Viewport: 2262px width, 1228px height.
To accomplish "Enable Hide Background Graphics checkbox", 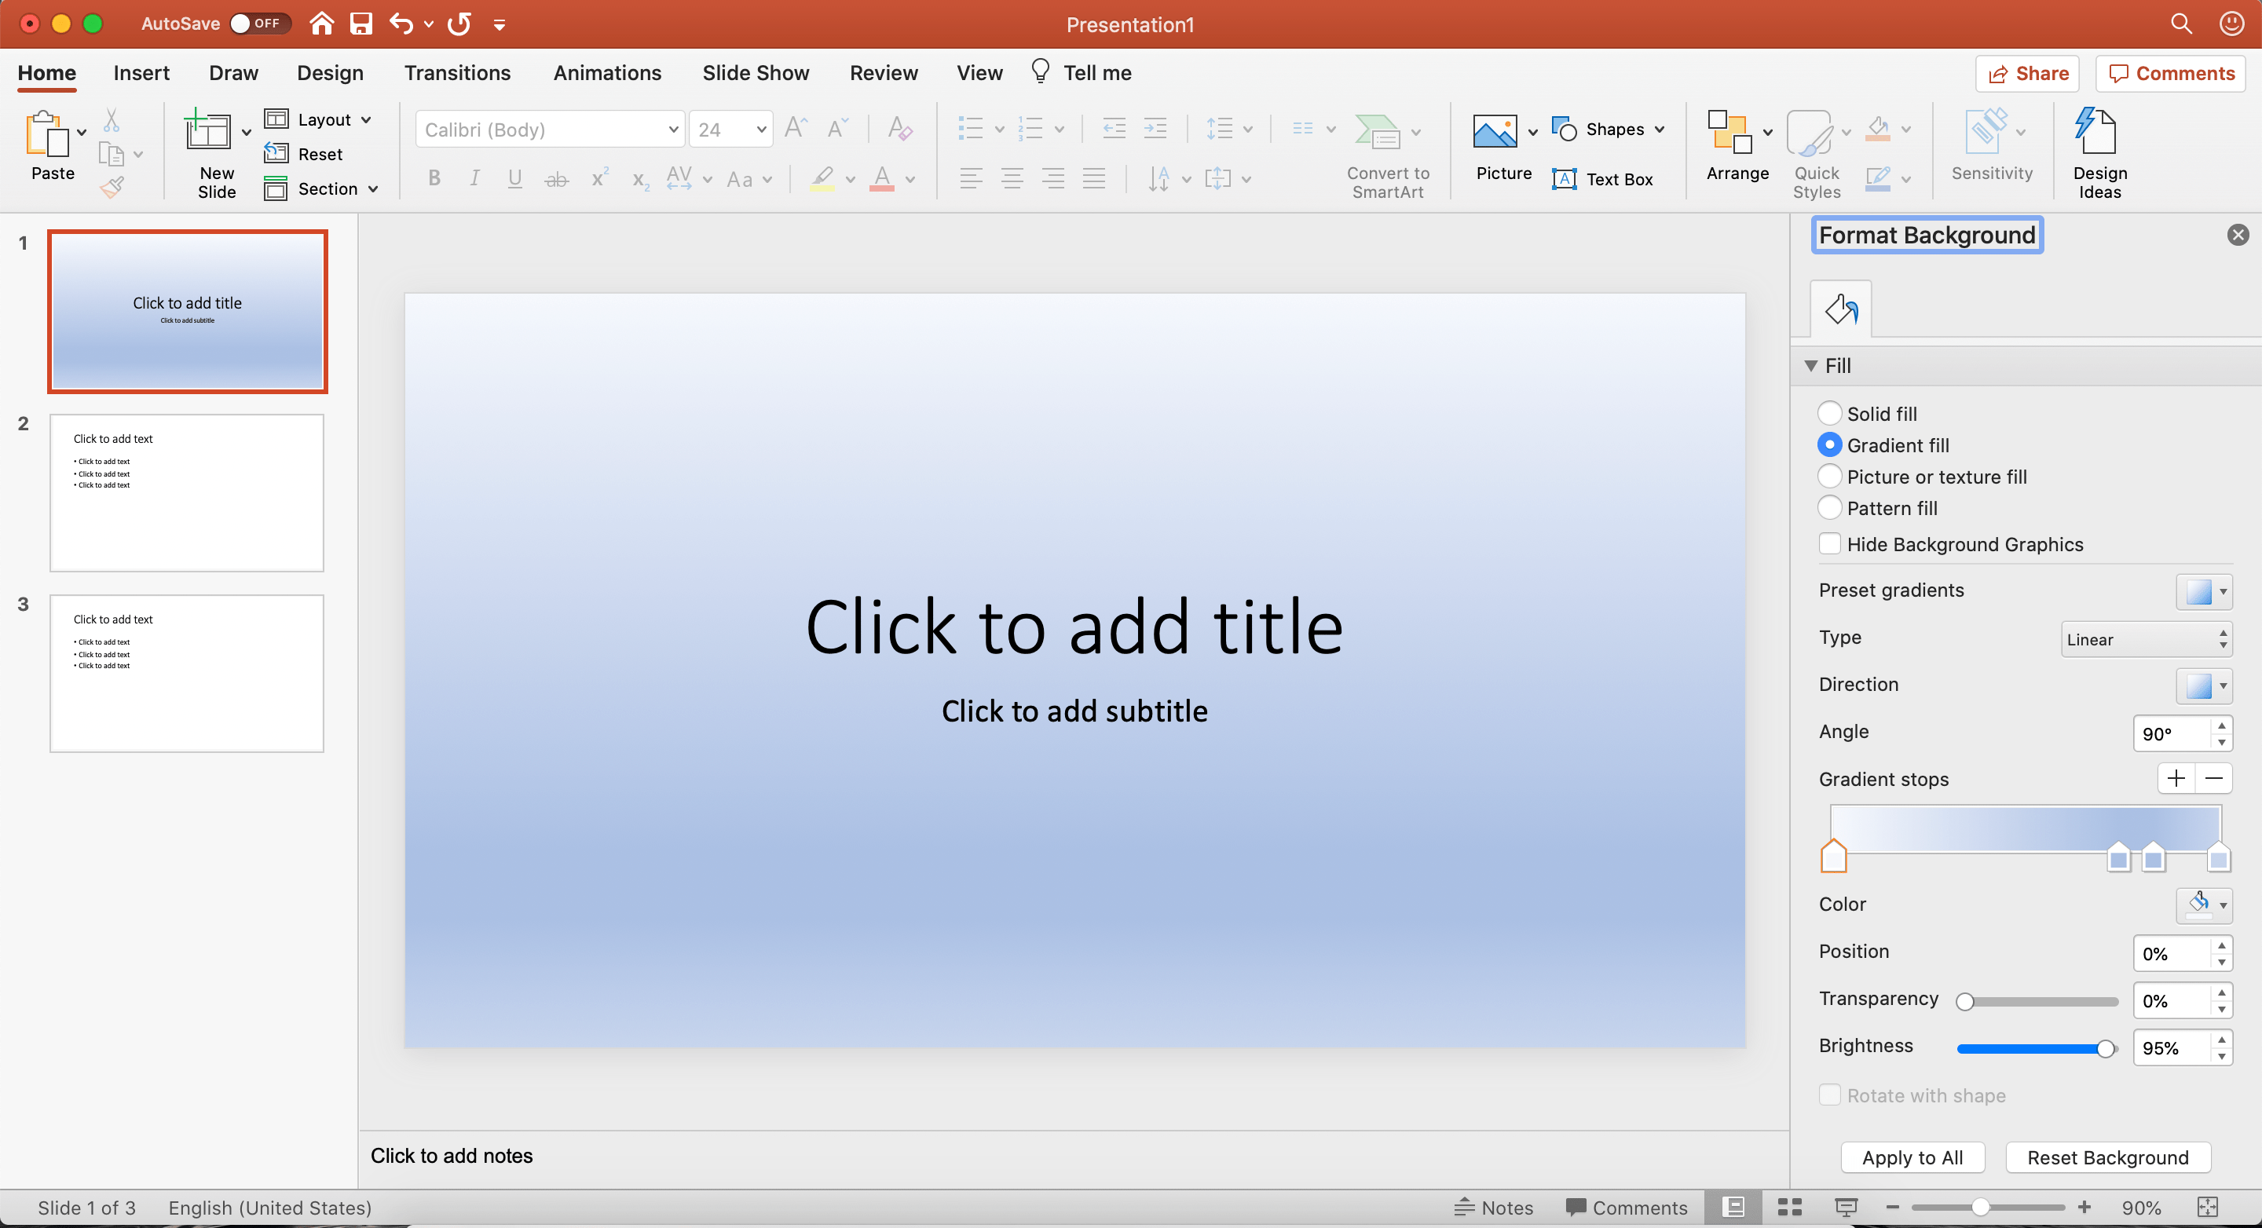I will (1829, 544).
